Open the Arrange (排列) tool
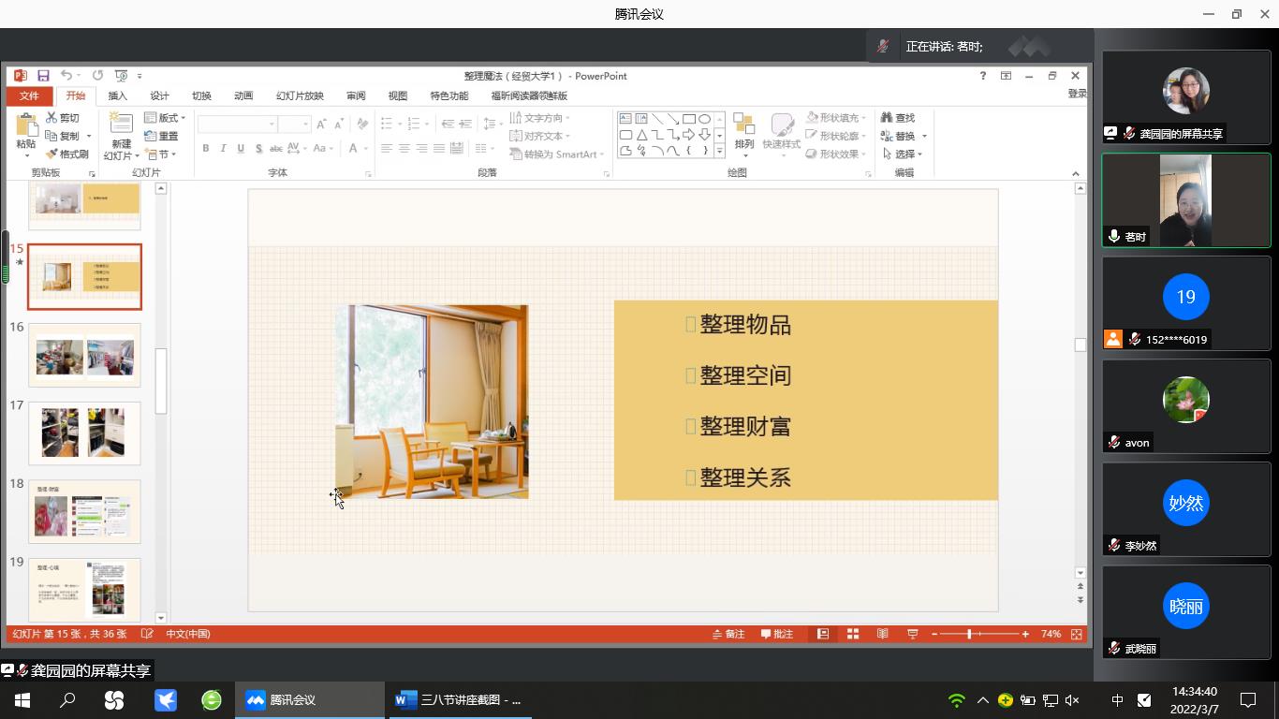 (x=743, y=133)
